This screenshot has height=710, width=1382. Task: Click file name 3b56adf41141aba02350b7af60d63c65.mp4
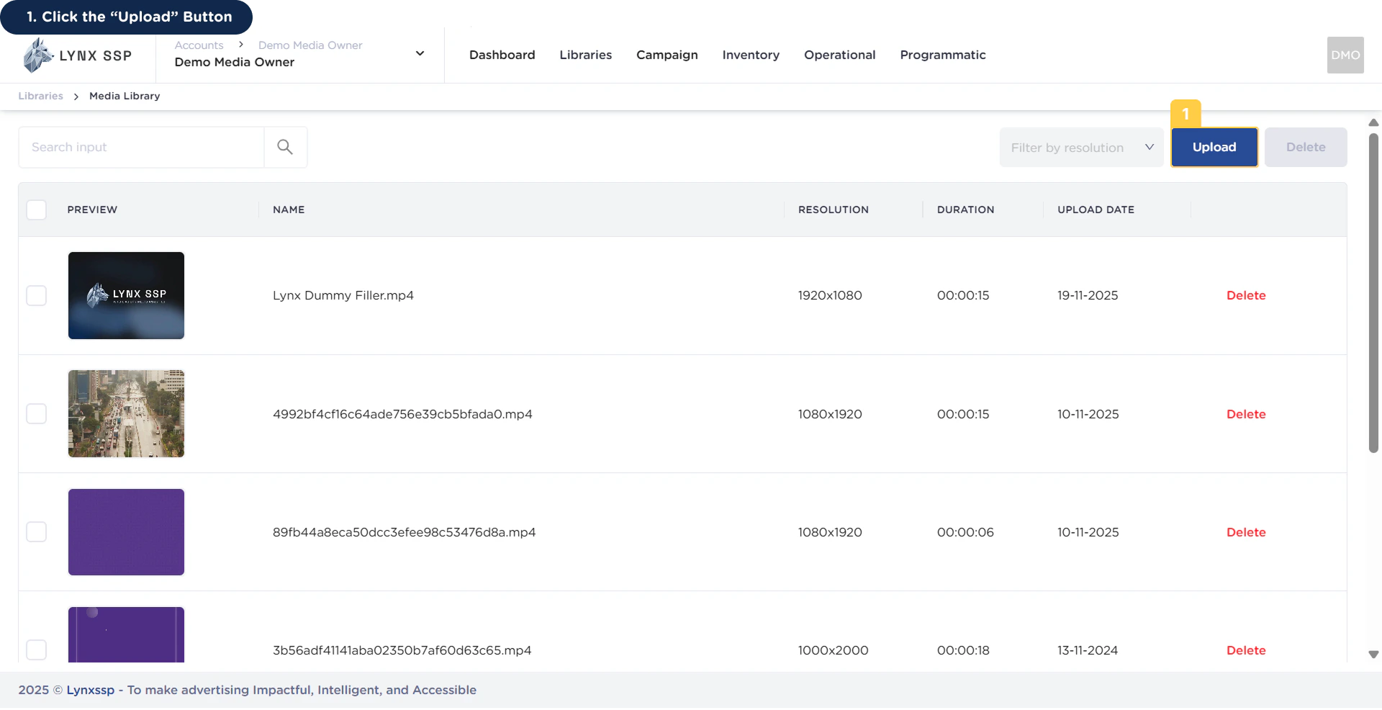click(402, 650)
